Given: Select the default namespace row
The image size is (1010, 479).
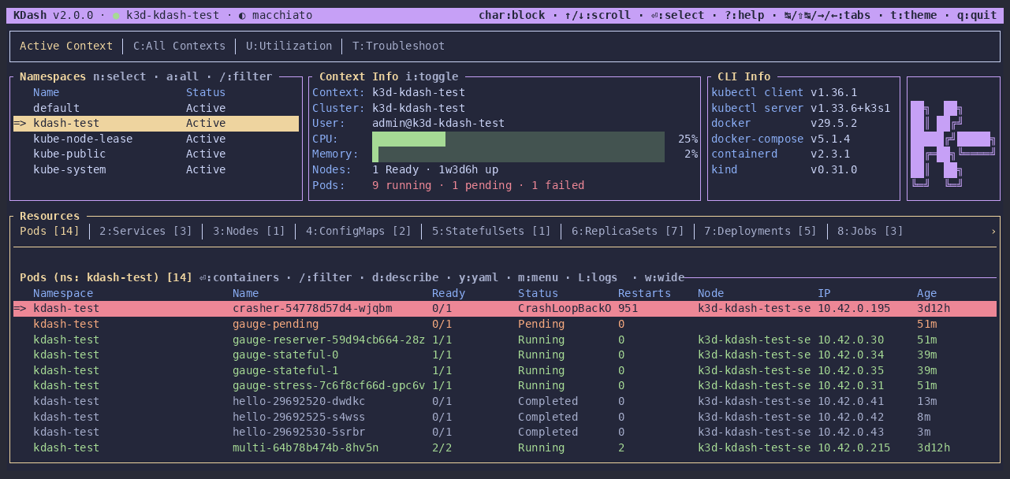Looking at the screenshot, I should tap(156, 108).
